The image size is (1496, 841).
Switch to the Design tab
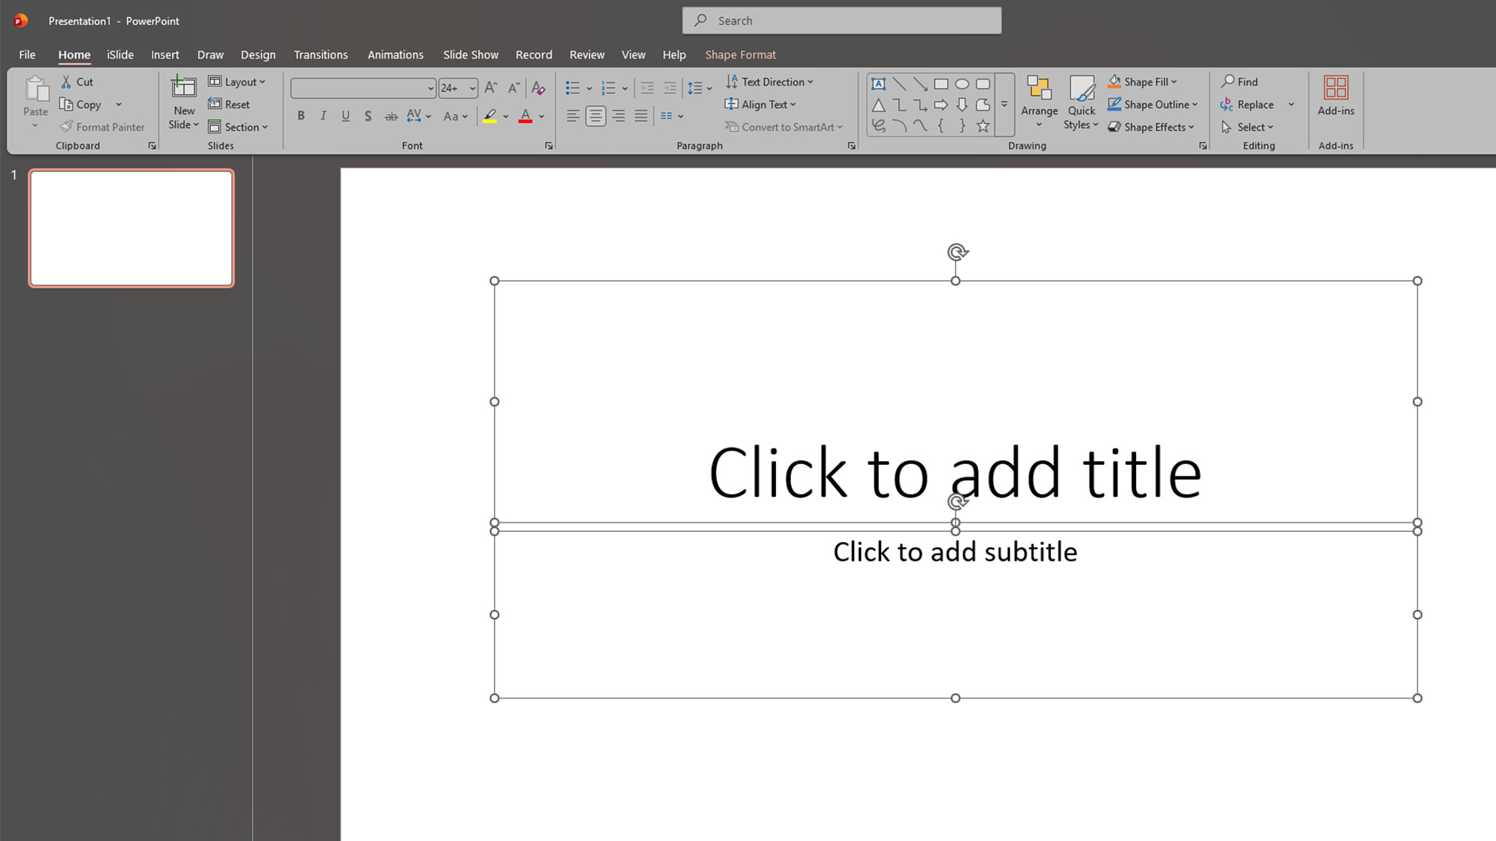pyautogui.click(x=258, y=55)
